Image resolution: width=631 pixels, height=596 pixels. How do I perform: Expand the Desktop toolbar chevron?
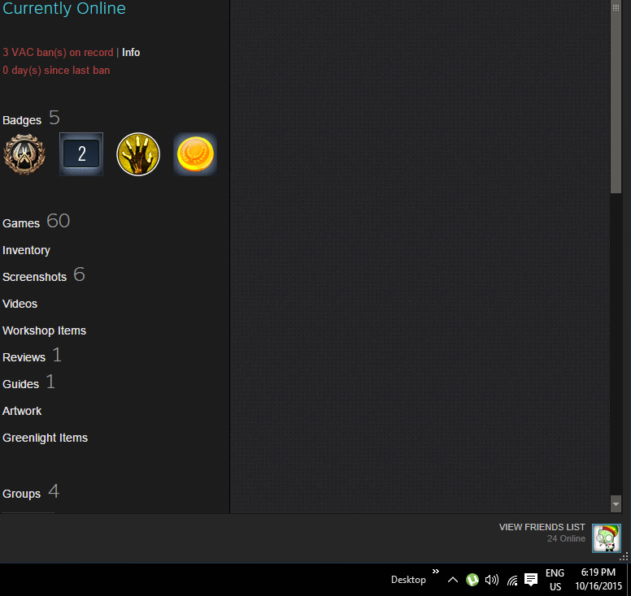[x=436, y=571]
